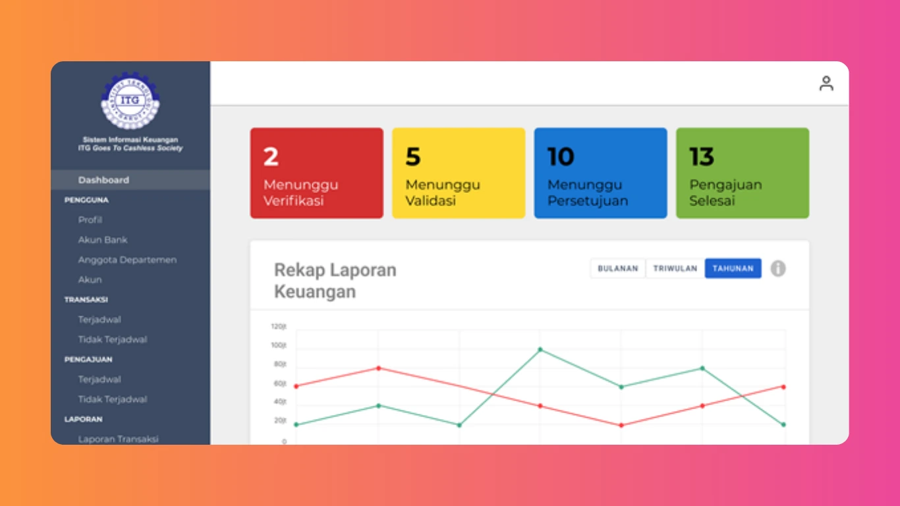Viewport: 900px width, 506px height.
Task: Open Terjadwal under the Transaksi section
Action: pos(99,320)
